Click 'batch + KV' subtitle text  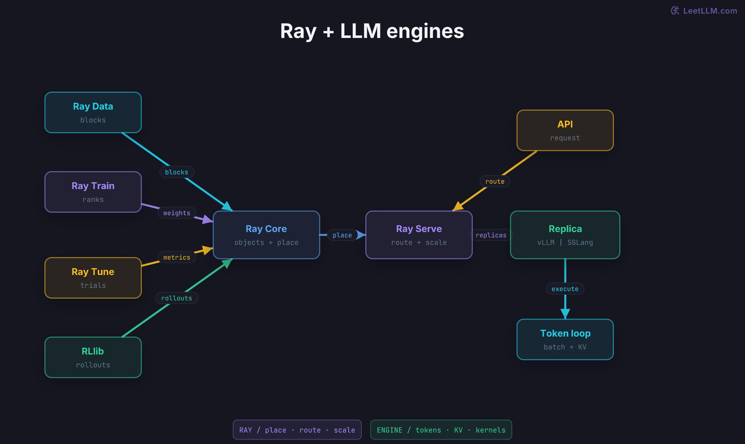click(565, 347)
